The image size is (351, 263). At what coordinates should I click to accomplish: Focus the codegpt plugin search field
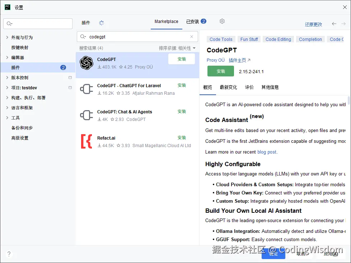(x=137, y=37)
